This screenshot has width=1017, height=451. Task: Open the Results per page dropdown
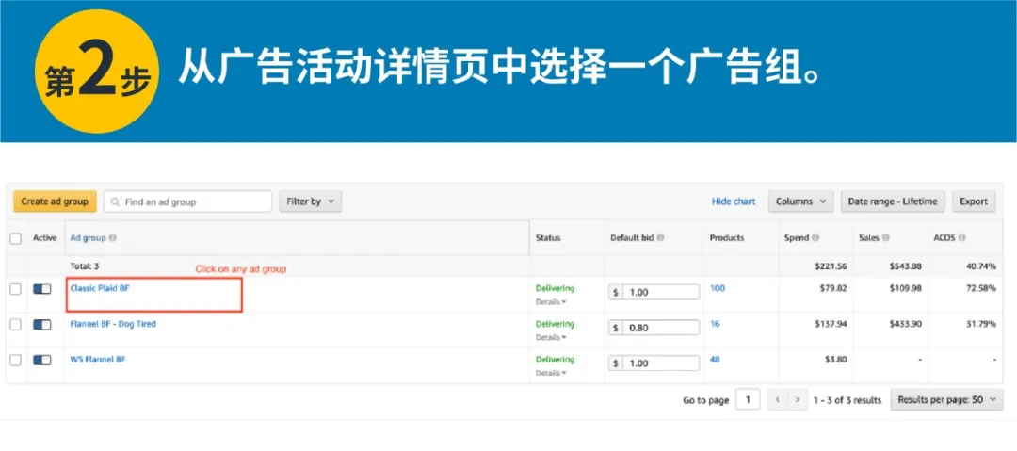tap(946, 400)
